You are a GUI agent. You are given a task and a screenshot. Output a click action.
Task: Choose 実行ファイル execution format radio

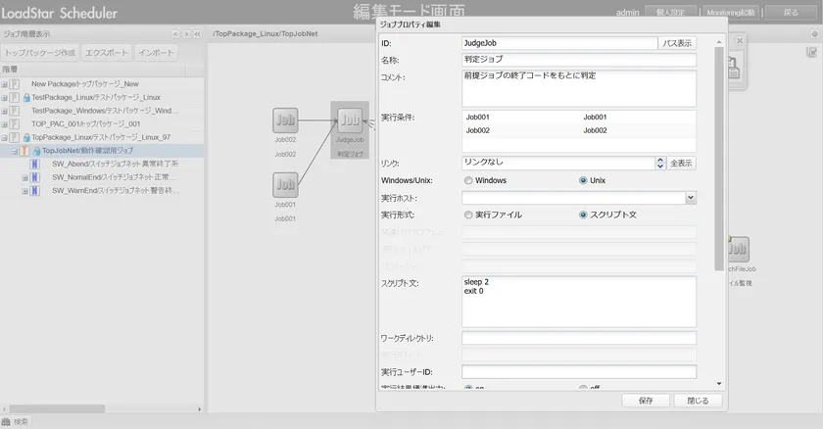pyautogui.click(x=467, y=214)
